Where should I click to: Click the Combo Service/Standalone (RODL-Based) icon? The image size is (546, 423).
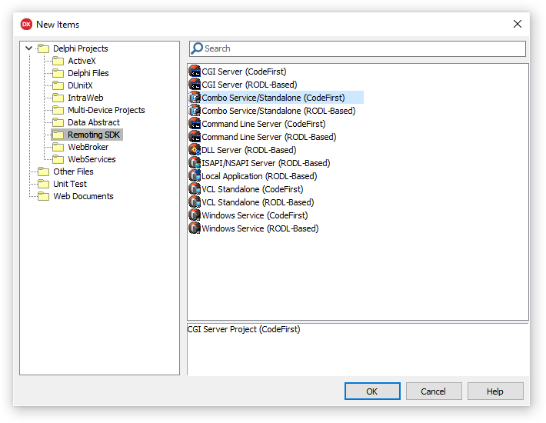195,111
